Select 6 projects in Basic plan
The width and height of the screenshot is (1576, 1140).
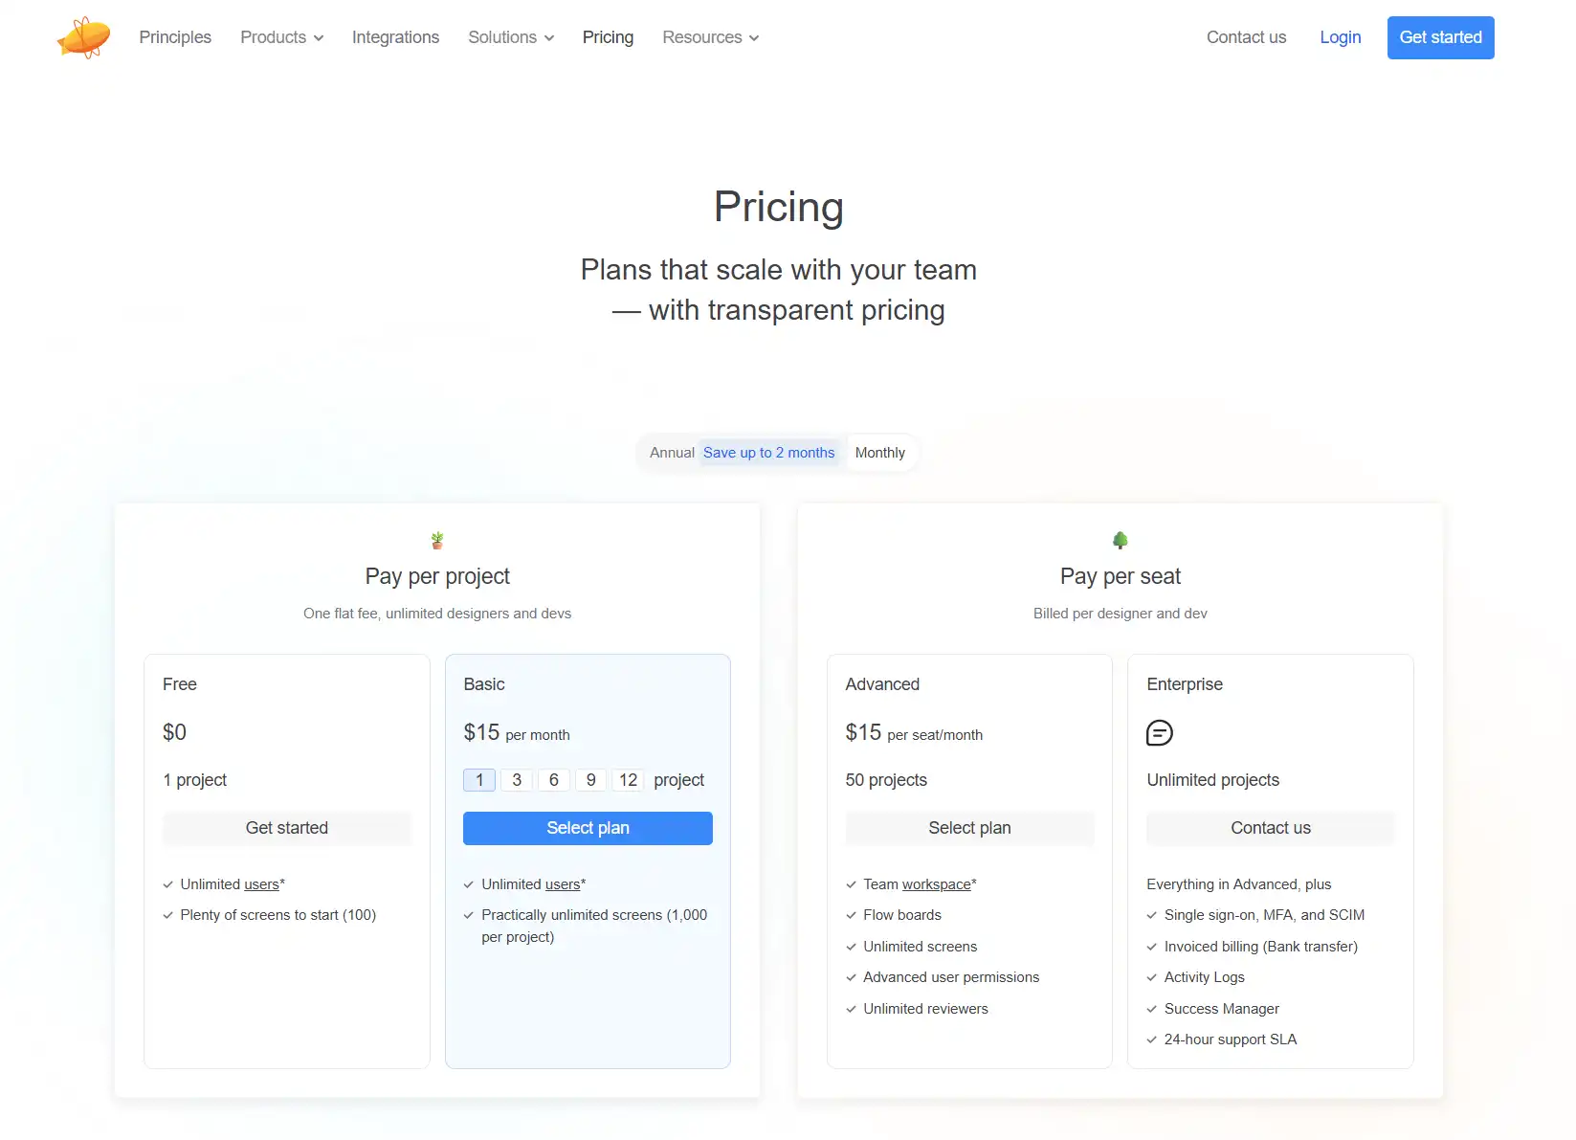point(553,780)
